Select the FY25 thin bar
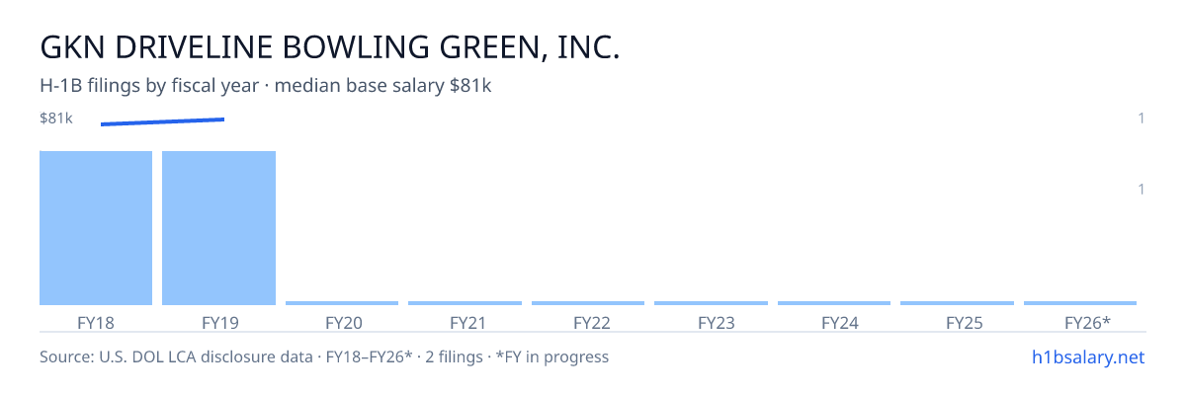 [x=957, y=303]
